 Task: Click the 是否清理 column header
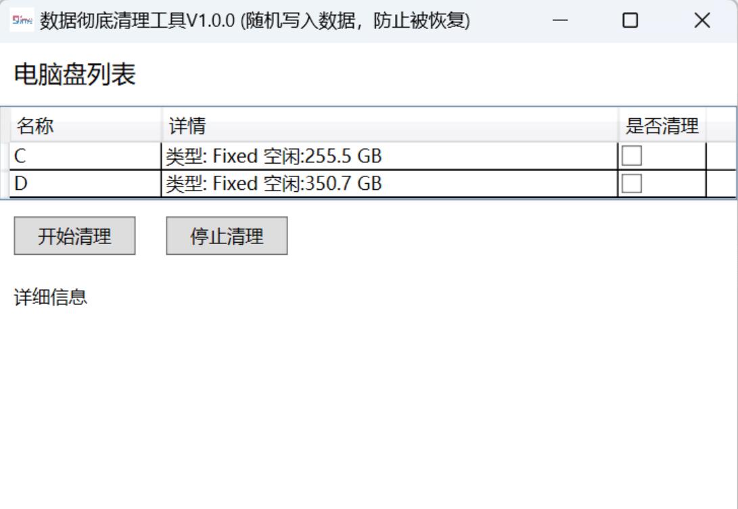(x=662, y=126)
